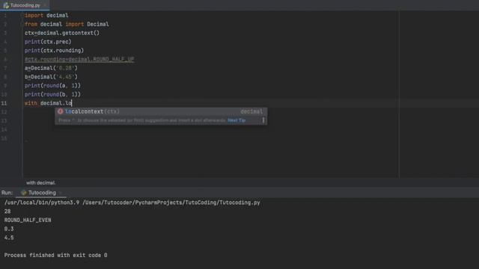
Task: Click the commented ROUND_HALF_UP line
Action: pos(79,59)
